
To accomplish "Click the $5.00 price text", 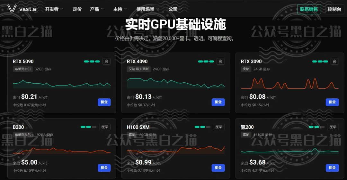I will coord(30,162).
